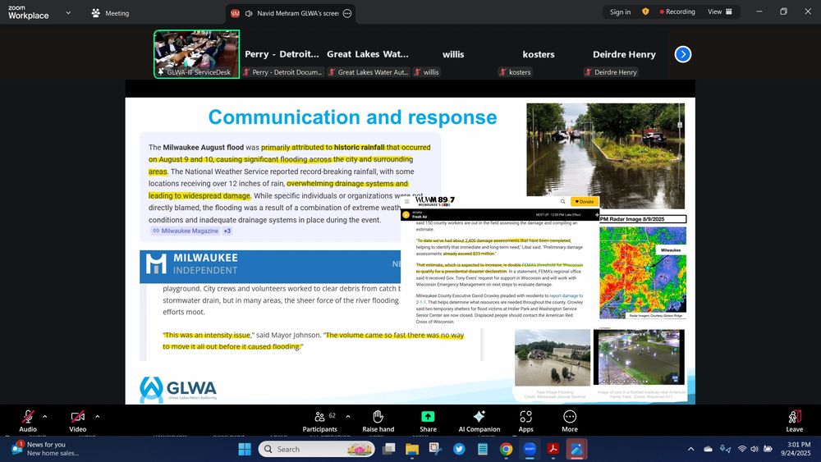Click the +3 sources badge
This screenshot has height=462, width=821.
(227, 231)
